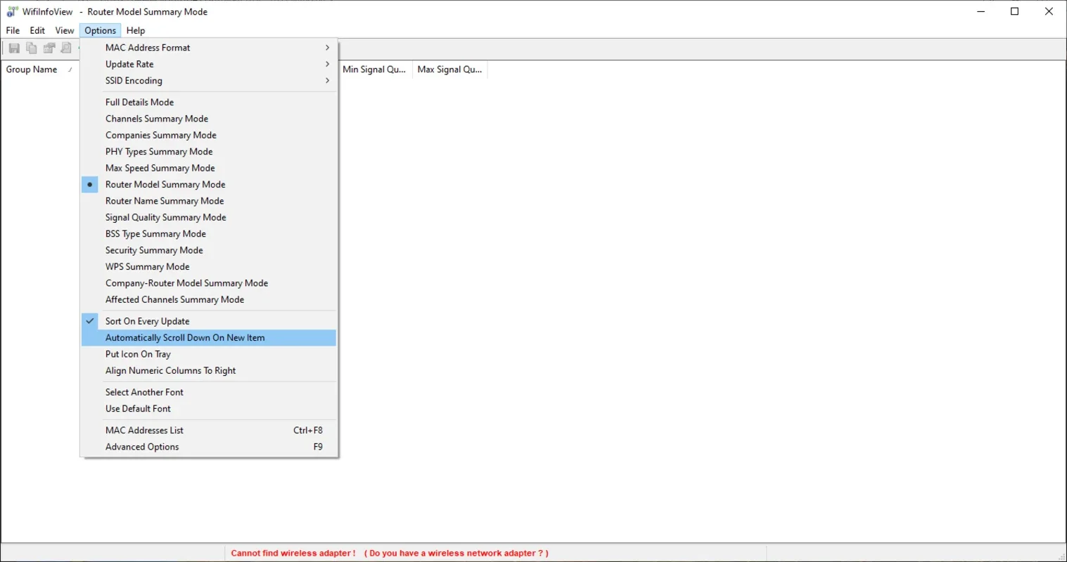The image size is (1067, 562).
Task: Click the Save Selected Items toolbar icon
Action: pos(14,48)
